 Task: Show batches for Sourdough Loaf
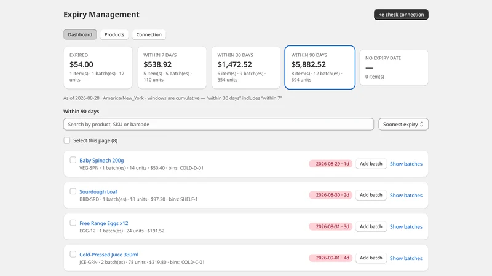(x=406, y=195)
